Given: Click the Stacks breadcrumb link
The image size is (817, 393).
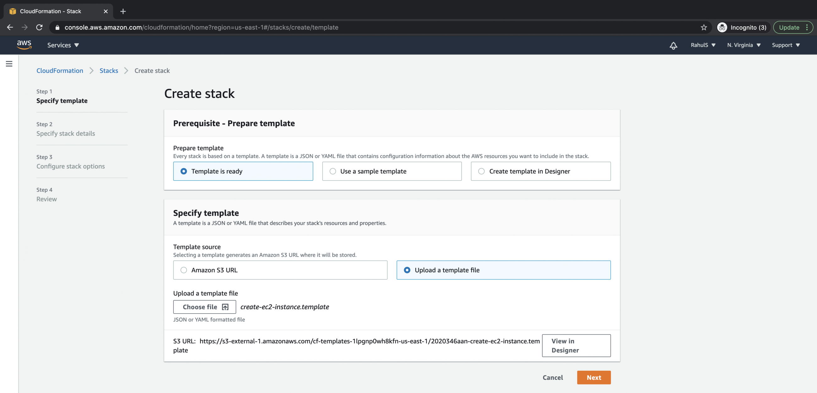Looking at the screenshot, I should tap(109, 71).
